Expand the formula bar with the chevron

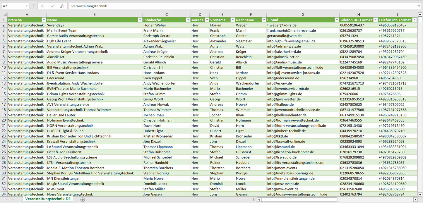pos(420,6)
